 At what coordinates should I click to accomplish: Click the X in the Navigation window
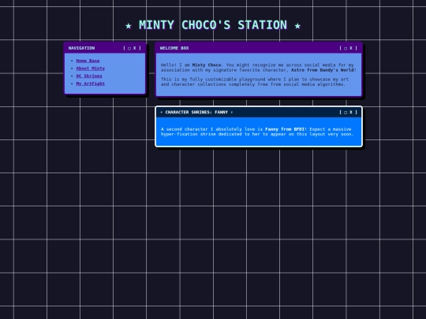[x=134, y=48]
